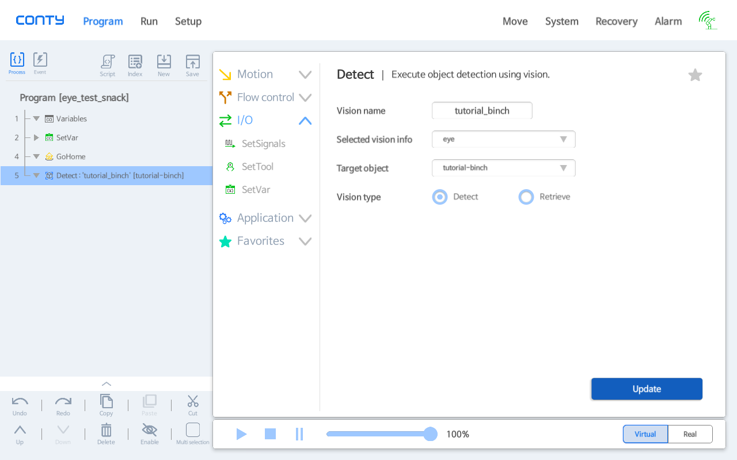The image size is (737, 460).
Task: Collapse the Variables tree node
Action: pyautogui.click(x=36, y=119)
